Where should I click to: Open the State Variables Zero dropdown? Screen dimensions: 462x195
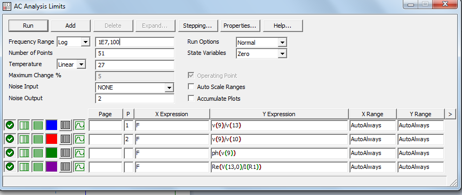click(x=261, y=54)
